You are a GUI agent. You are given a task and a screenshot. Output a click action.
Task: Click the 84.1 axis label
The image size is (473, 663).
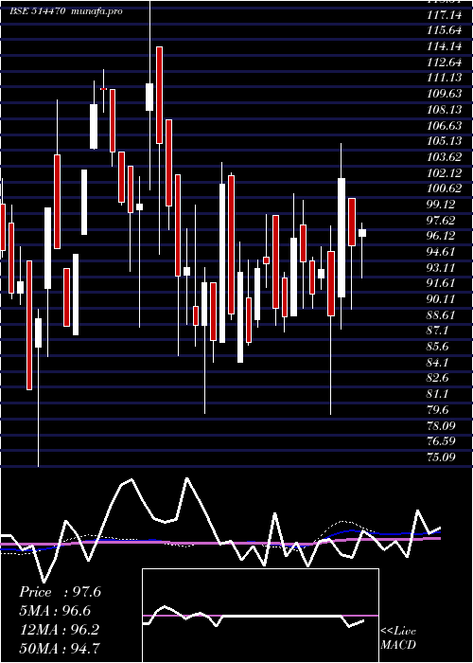tap(437, 363)
